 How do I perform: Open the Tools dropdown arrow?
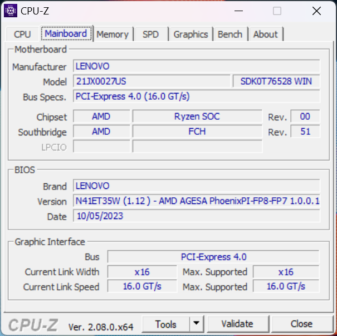coord(197,324)
